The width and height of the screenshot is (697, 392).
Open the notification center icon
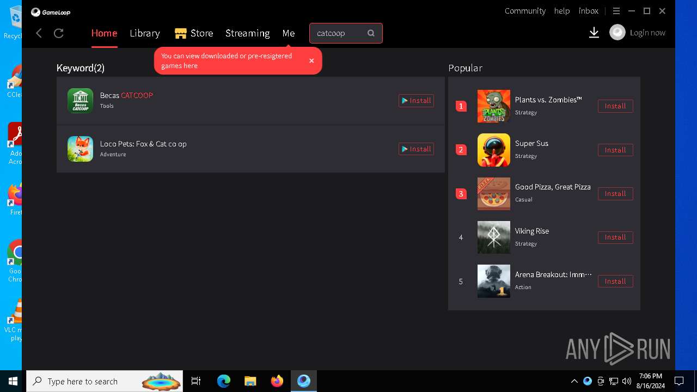(x=679, y=381)
